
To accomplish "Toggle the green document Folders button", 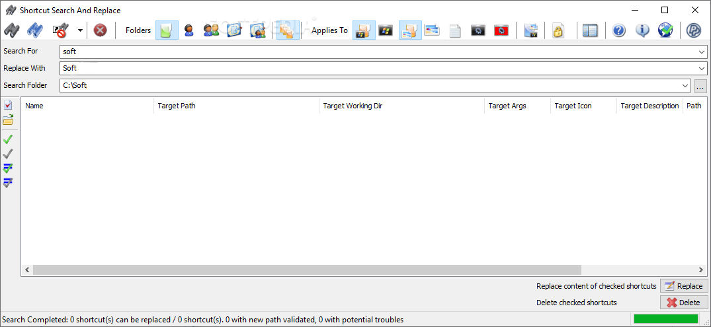I will coord(167,30).
